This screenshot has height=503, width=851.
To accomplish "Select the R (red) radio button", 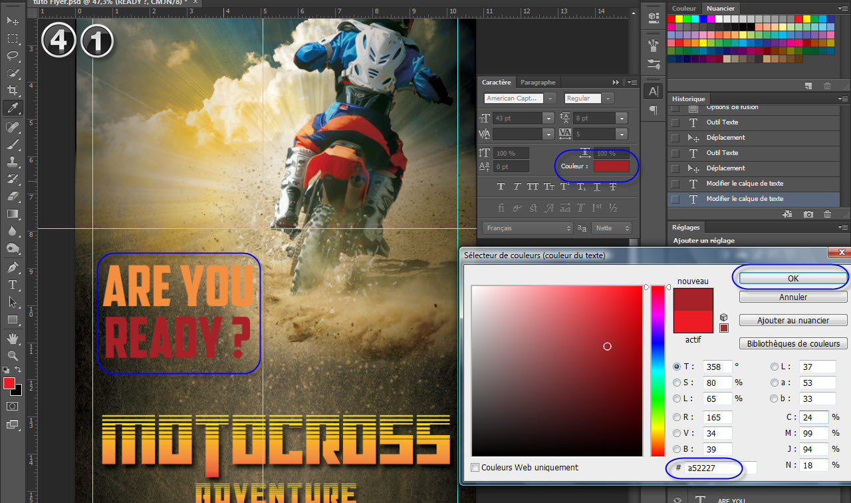I will point(677,417).
